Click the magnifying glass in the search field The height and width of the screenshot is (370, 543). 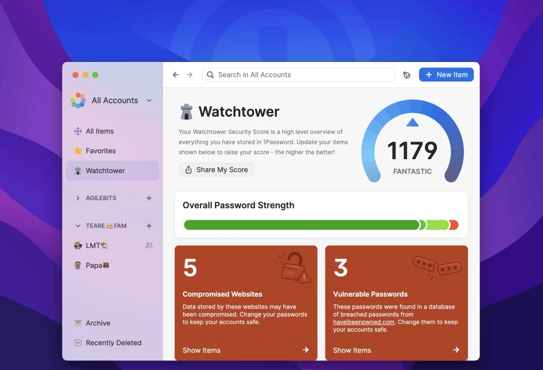coord(210,75)
